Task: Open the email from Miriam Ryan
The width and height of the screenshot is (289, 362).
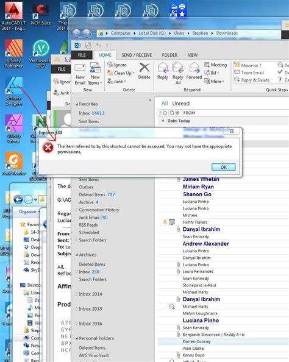Action: [198, 186]
